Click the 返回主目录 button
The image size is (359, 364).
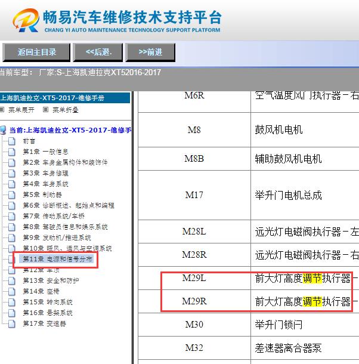pos(36,53)
